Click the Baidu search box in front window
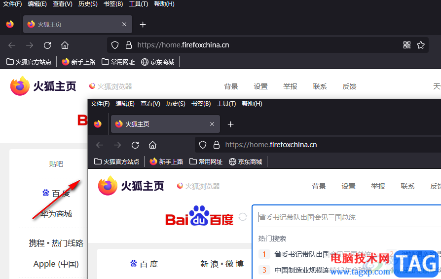 click(349, 217)
